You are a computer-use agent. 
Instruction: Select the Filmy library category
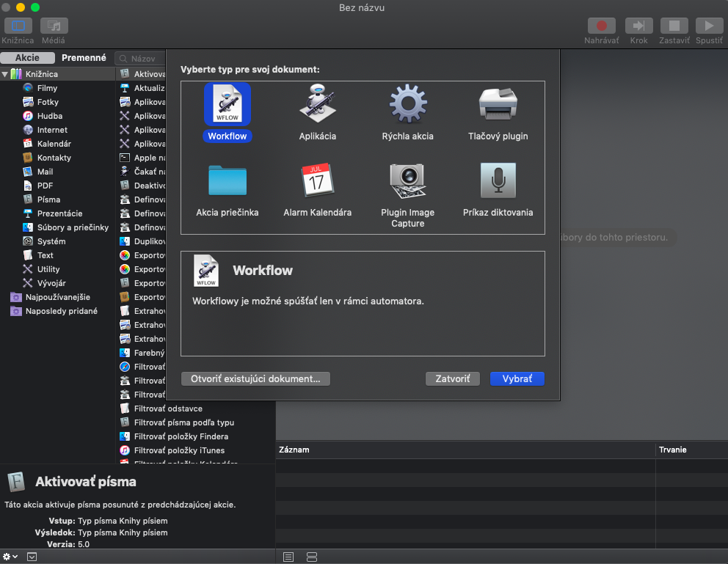tap(48, 88)
